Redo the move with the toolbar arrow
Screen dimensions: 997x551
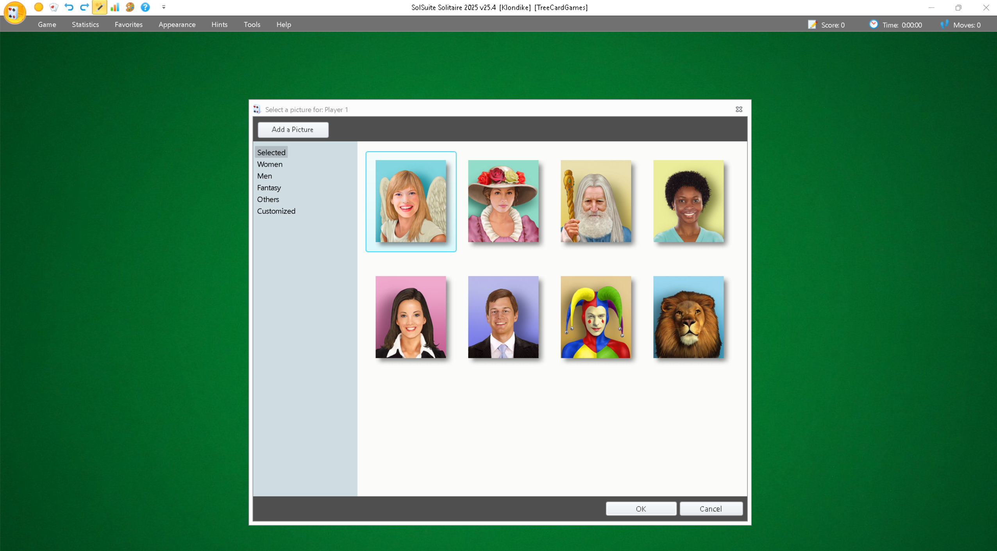pos(84,7)
